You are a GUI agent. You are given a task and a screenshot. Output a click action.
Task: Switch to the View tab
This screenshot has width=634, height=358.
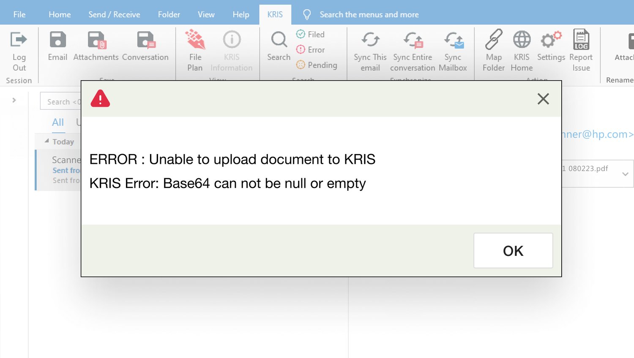coord(206,14)
